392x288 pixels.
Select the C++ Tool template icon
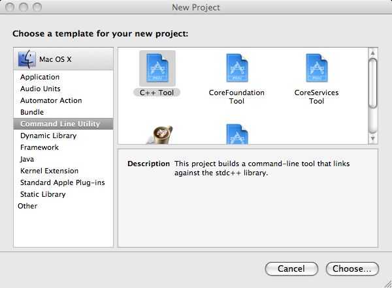tap(157, 68)
